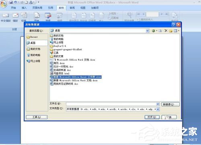Screen dimensions: 201x145
Task: Select the 网盘项目.html file
Action: pos(60,74)
